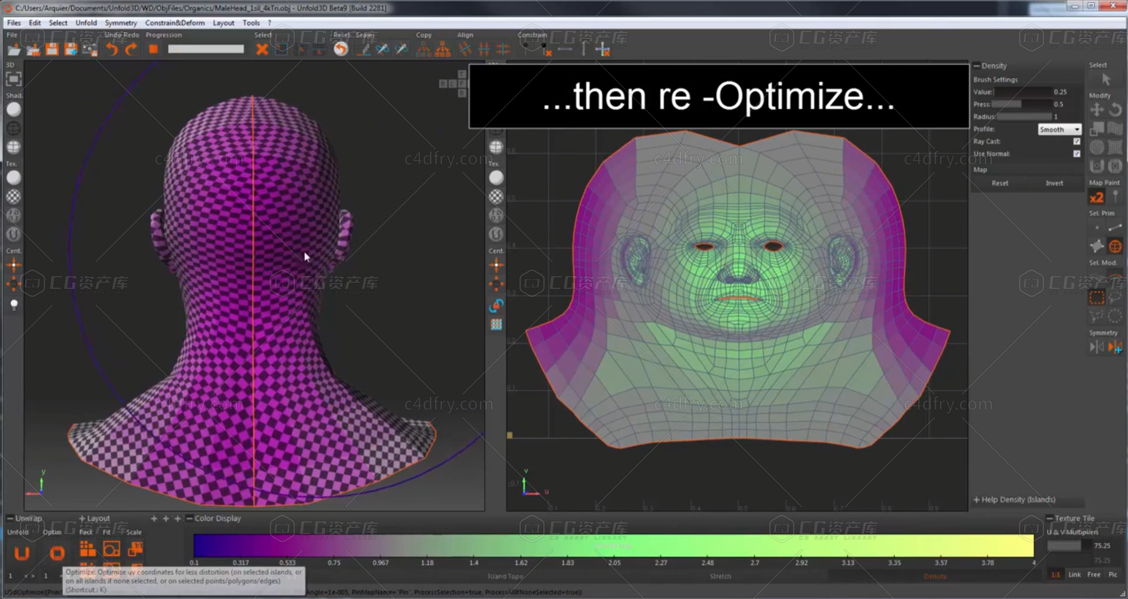The height and width of the screenshot is (599, 1128).
Task: Open the Unfold menu
Action: [x=86, y=23]
